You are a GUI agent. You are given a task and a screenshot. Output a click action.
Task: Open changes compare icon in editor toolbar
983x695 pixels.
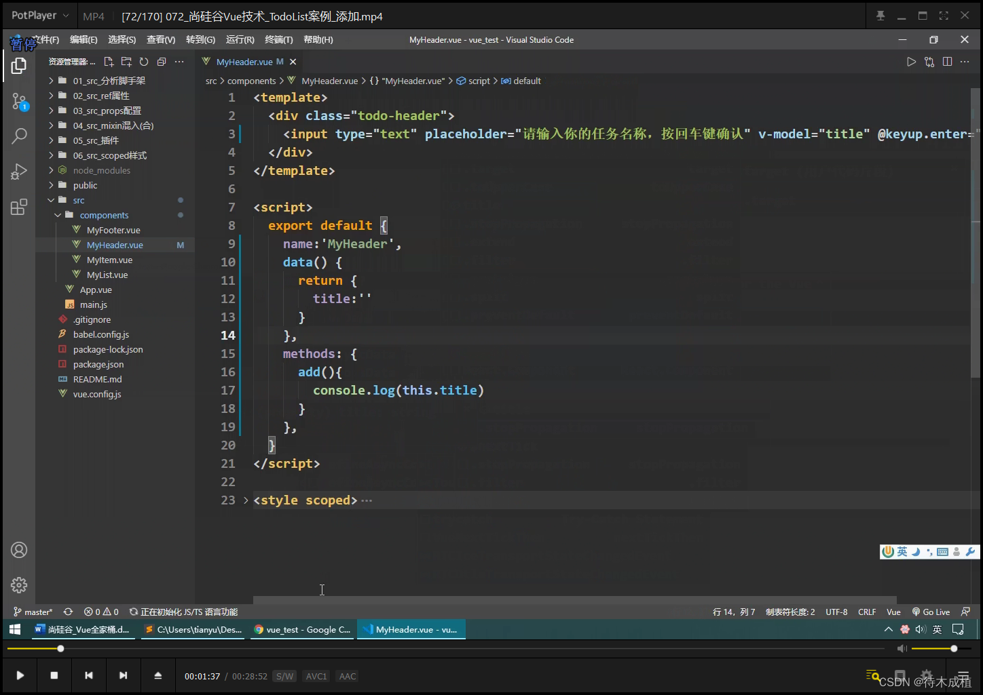point(929,62)
